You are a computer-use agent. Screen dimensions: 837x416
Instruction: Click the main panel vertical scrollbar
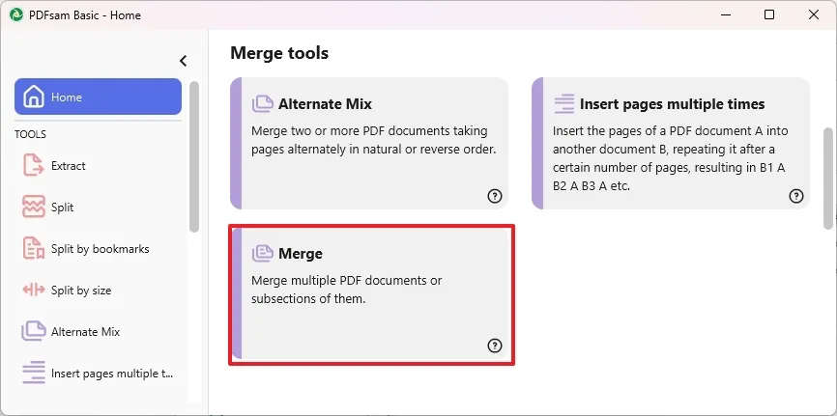click(x=827, y=179)
